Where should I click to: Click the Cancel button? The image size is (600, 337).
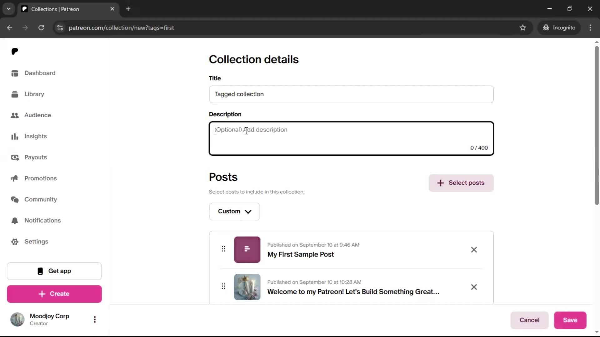[x=529, y=320]
